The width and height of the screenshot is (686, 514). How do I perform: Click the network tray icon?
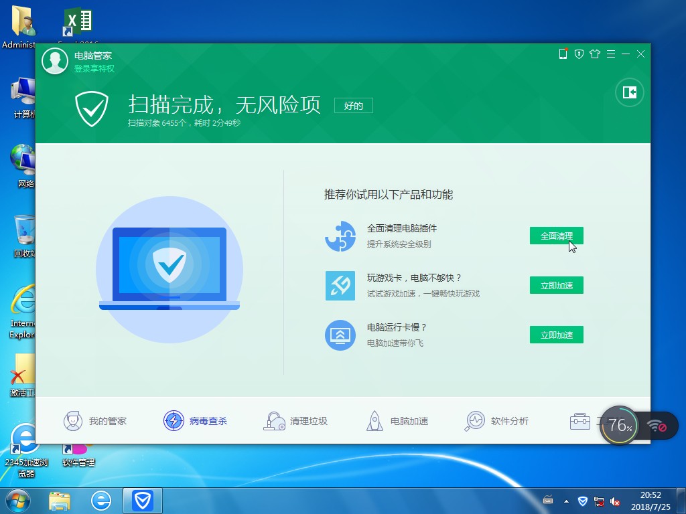(x=598, y=501)
